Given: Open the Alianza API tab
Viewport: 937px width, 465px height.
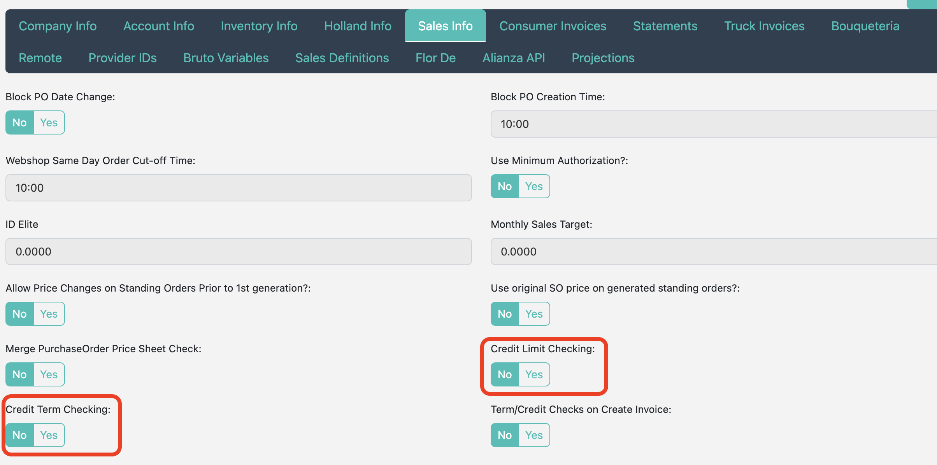Looking at the screenshot, I should pyautogui.click(x=514, y=58).
